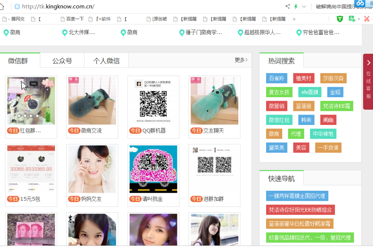Collapse the red 在线客服 side panel
The image size is (373, 247).
coord(368,62)
